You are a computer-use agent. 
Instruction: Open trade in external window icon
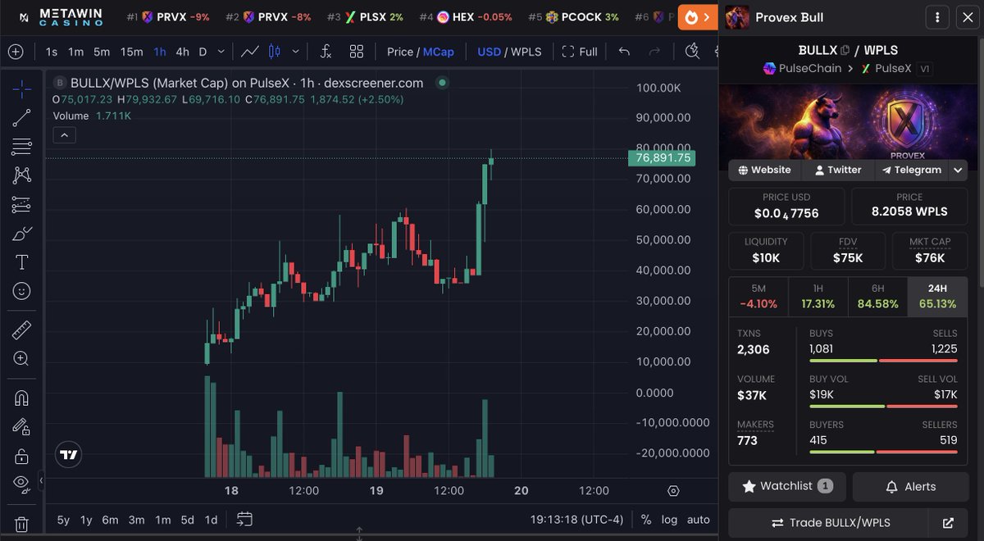(948, 523)
